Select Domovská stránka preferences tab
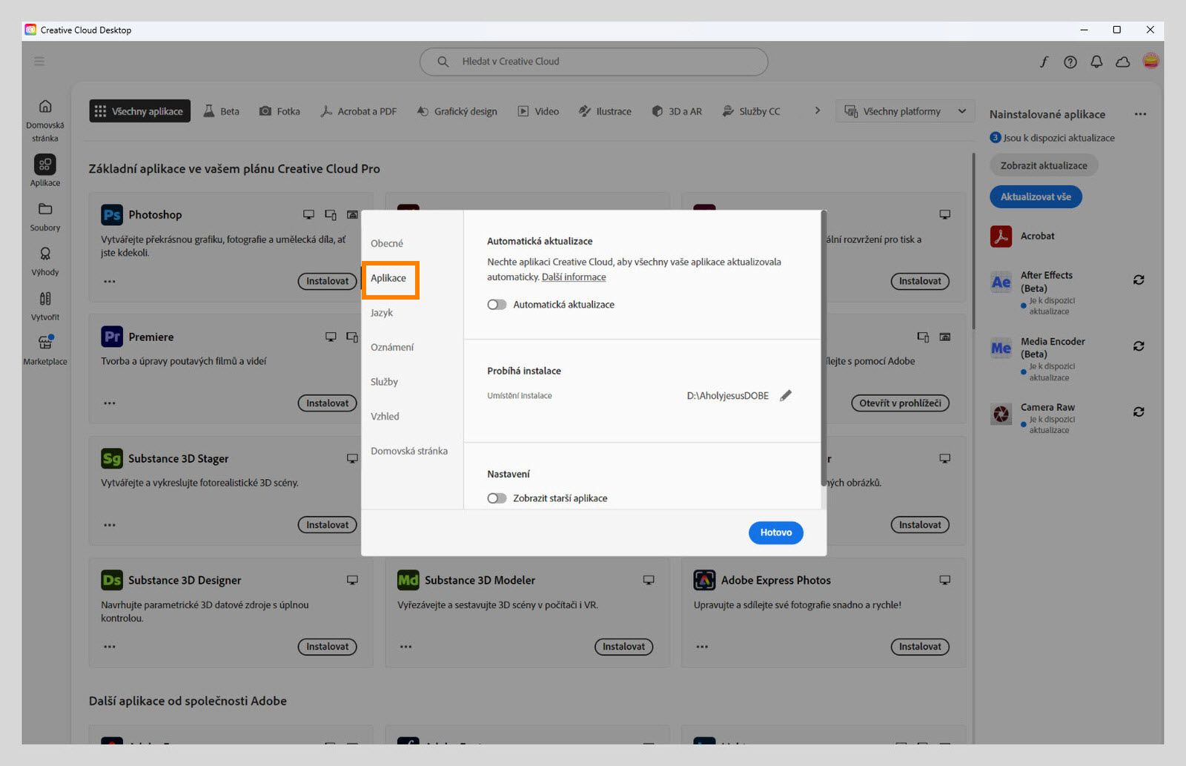 coord(409,451)
